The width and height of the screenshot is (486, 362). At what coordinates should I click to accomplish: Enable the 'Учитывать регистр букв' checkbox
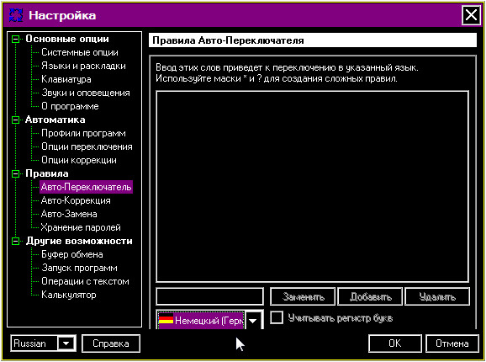(x=277, y=317)
